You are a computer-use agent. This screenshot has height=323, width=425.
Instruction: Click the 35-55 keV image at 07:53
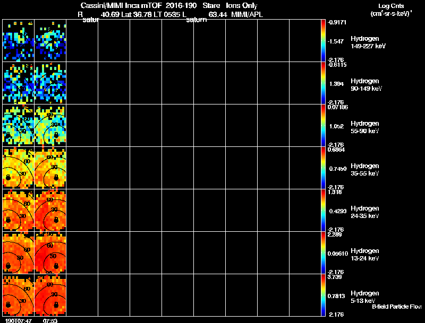click(50, 168)
